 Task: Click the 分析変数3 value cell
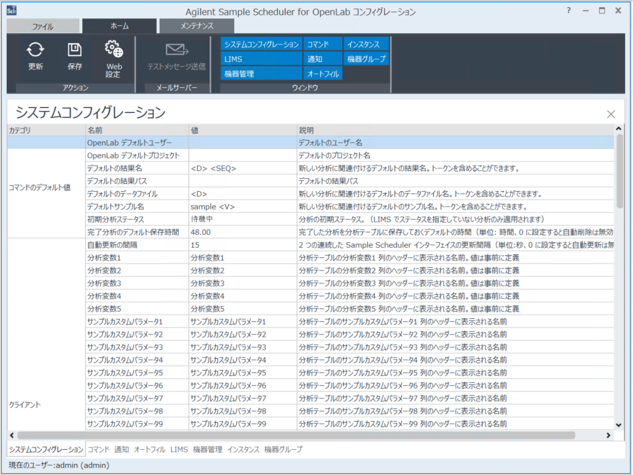(243, 283)
